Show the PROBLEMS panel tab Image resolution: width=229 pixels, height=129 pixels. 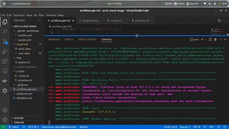[x=54, y=39]
